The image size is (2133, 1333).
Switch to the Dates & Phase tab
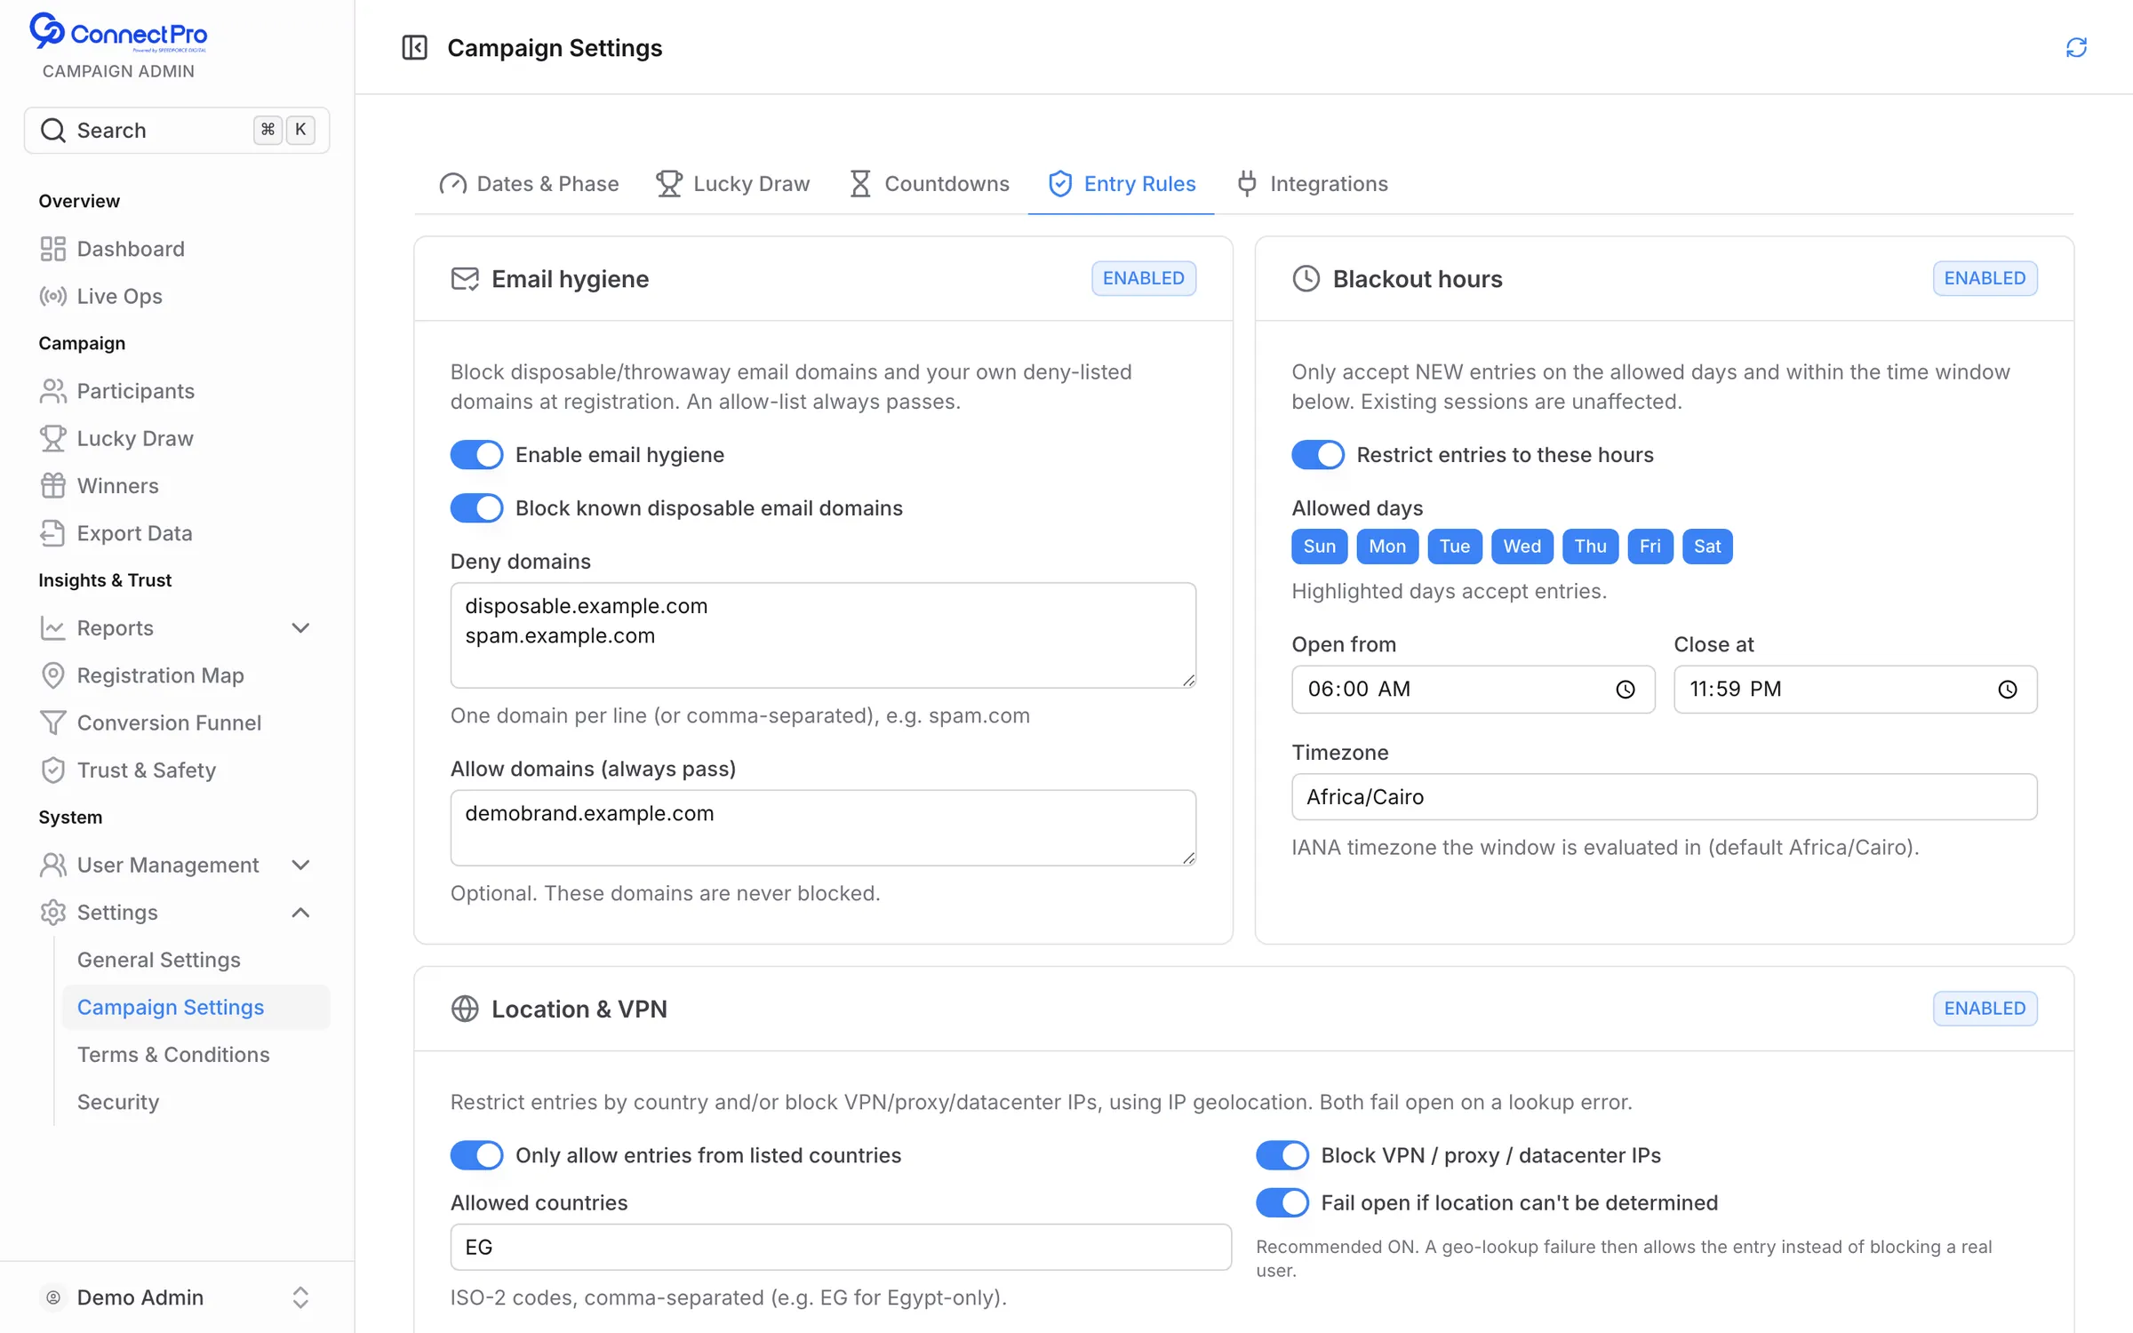click(530, 184)
